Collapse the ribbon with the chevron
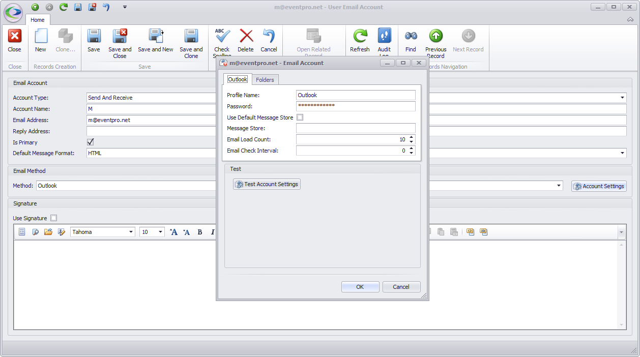 pos(631,20)
